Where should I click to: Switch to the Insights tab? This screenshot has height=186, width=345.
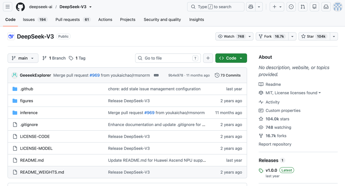(x=196, y=19)
